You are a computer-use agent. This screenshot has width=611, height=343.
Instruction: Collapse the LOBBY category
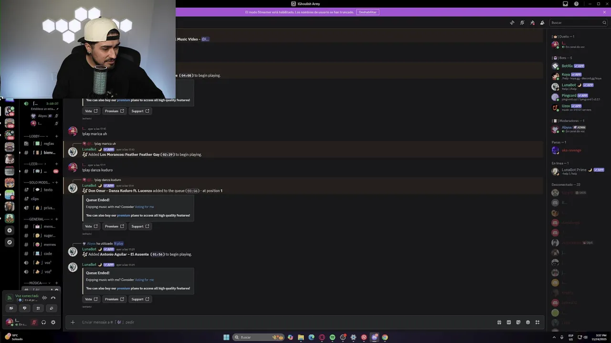point(37,136)
